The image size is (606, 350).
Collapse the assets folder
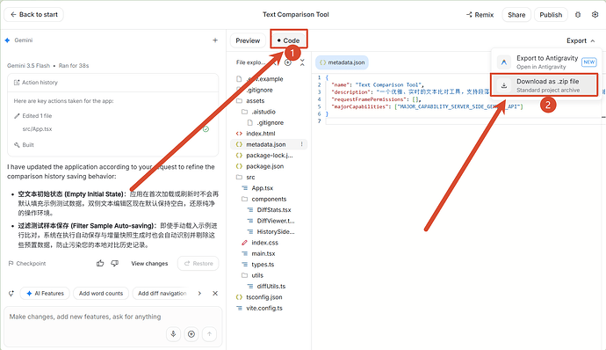[x=255, y=100]
